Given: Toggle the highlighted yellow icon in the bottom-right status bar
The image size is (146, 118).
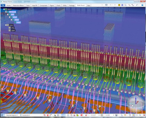Looking at the screenshot, I should coord(134,115).
